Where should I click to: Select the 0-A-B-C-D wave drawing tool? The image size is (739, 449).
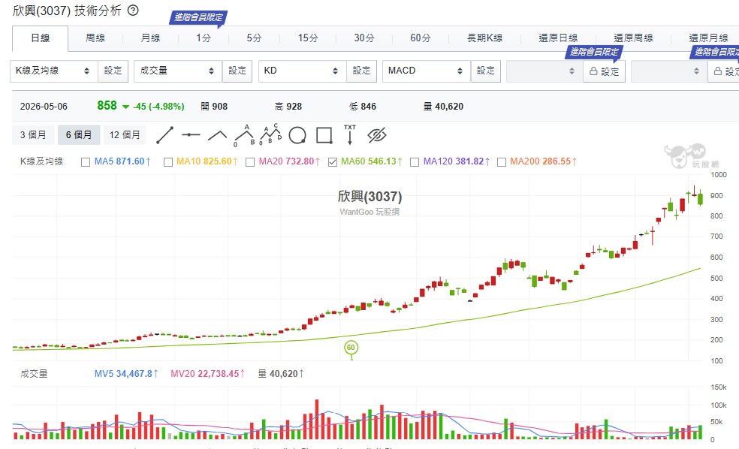pyautogui.click(x=270, y=134)
